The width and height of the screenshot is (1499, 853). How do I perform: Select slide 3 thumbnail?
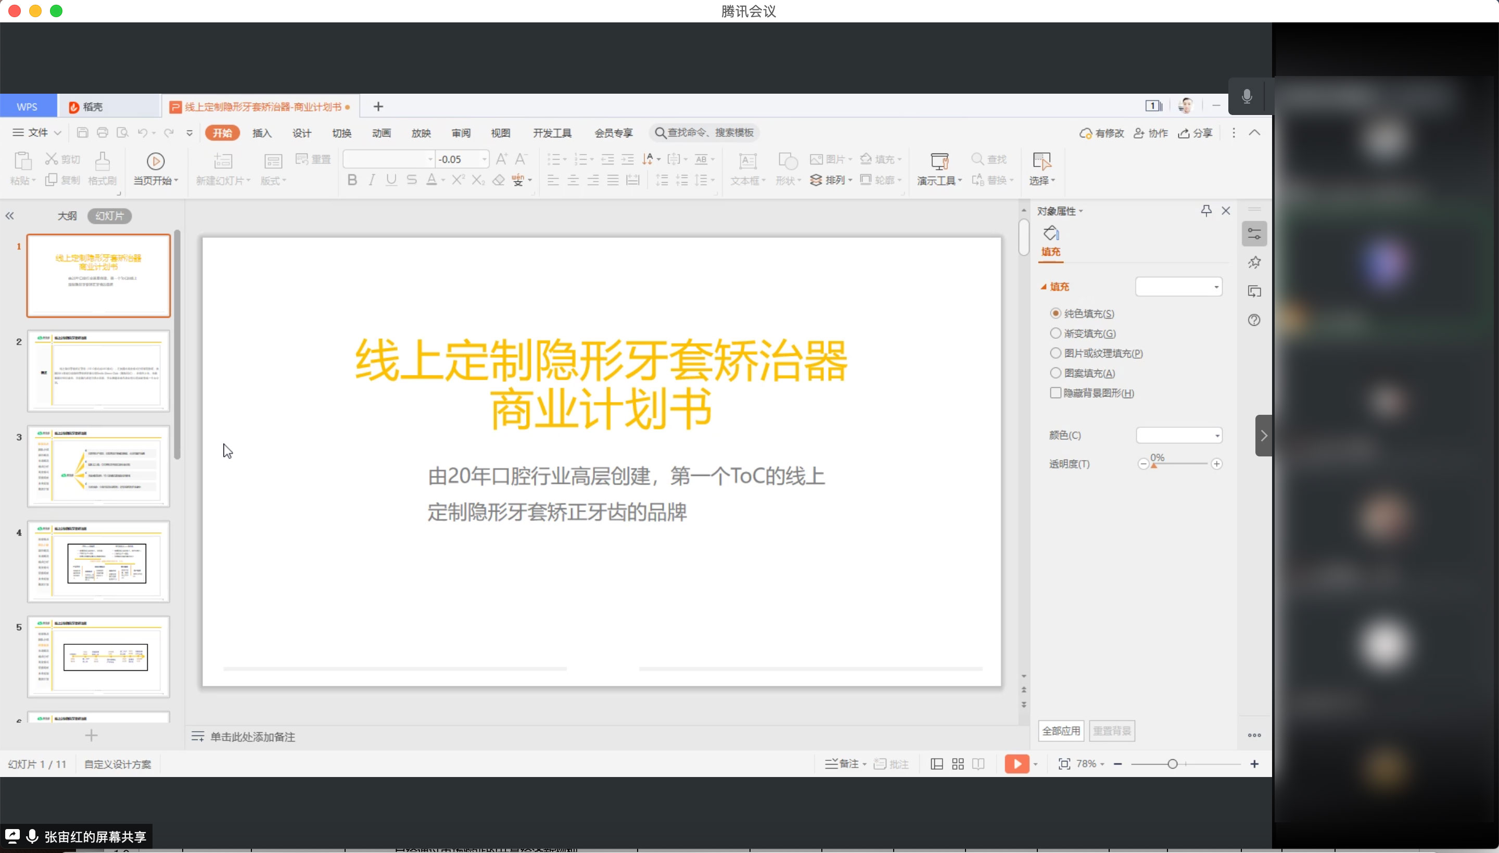(98, 466)
